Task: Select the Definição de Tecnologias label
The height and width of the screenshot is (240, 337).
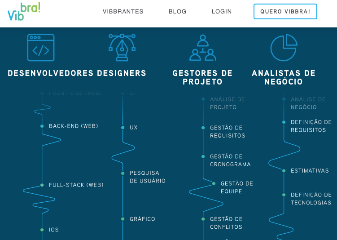Action: (311, 199)
